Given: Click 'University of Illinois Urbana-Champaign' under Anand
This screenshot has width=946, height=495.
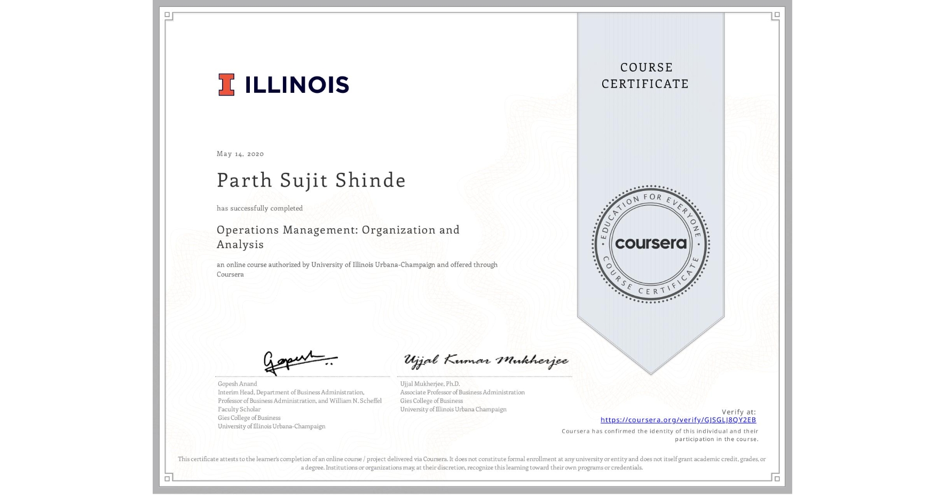Looking at the screenshot, I should click(271, 426).
